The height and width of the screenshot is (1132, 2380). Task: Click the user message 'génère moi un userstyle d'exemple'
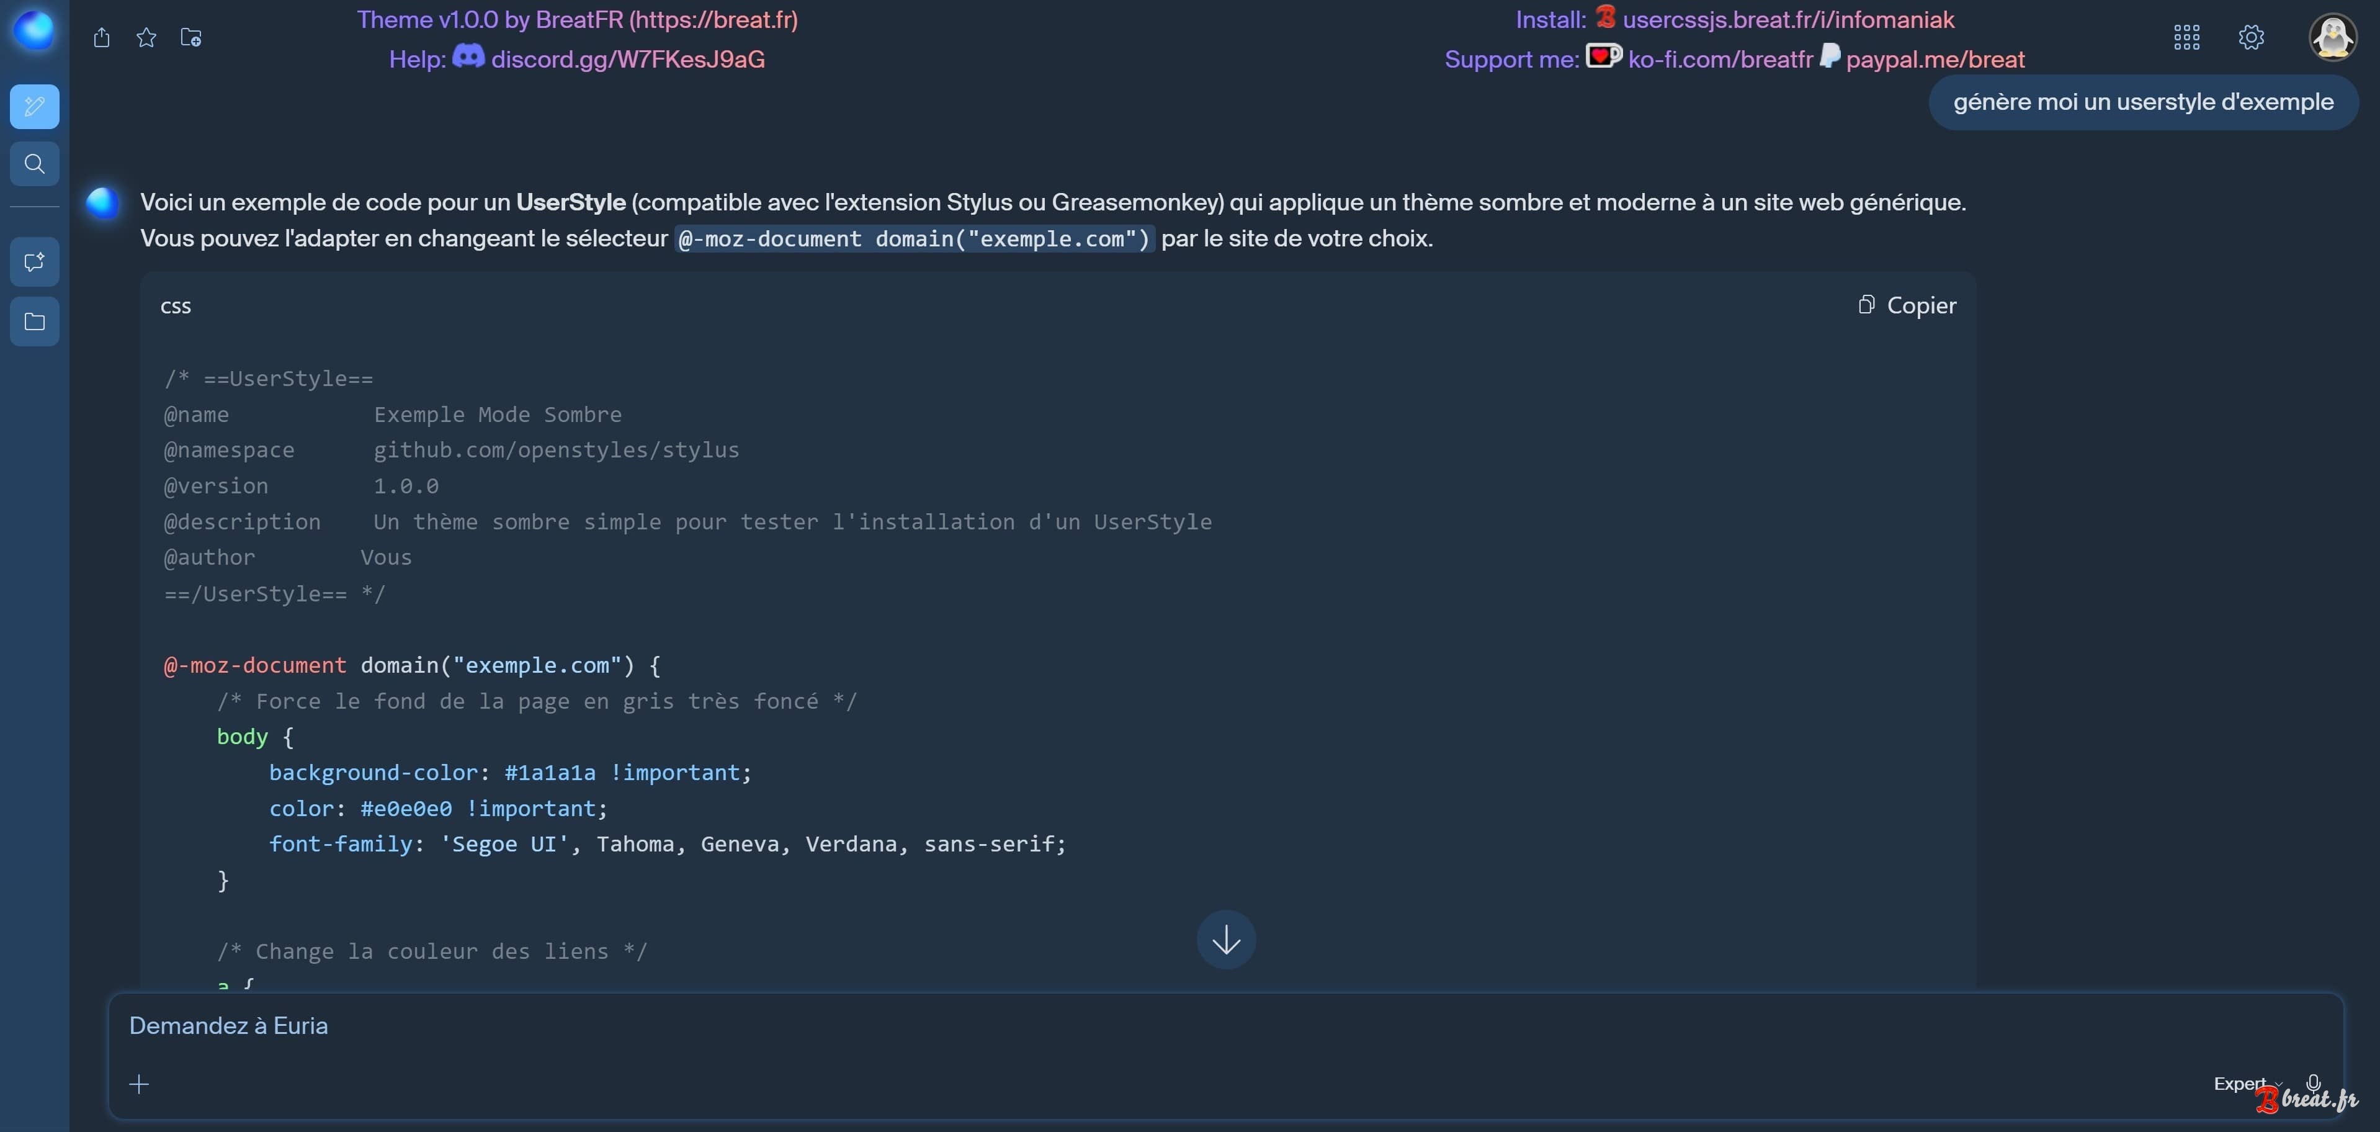[x=2142, y=102]
